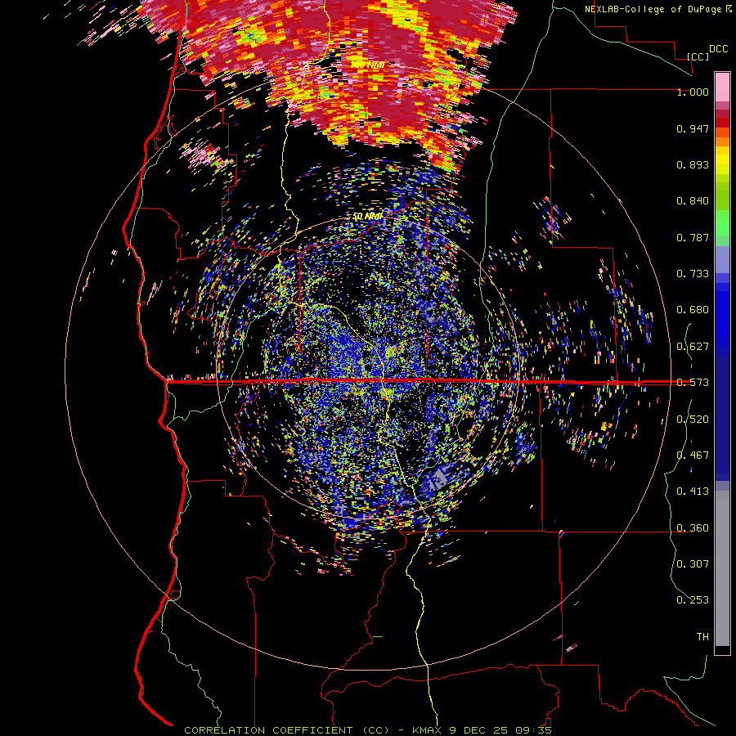Click the [CC] label above the color bar

coord(698,56)
